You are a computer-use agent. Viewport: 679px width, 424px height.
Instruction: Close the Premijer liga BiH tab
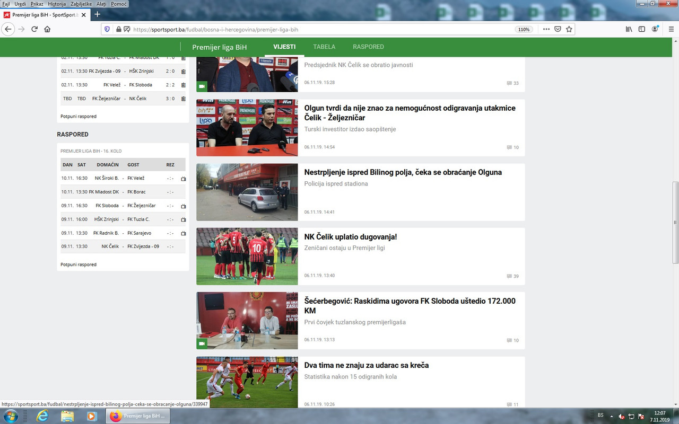(x=85, y=14)
